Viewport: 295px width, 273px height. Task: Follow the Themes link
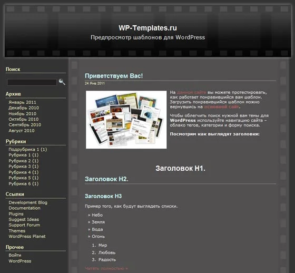tap(17, 231)
